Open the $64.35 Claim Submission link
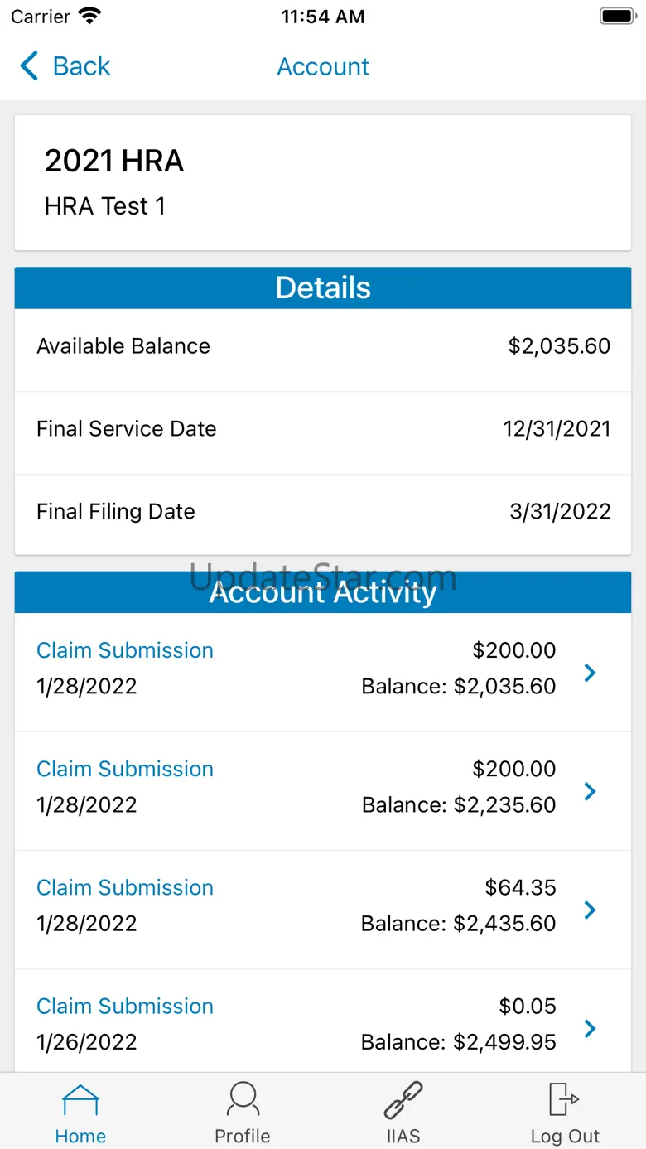The image size is (646, 1149). coord(125,887)
